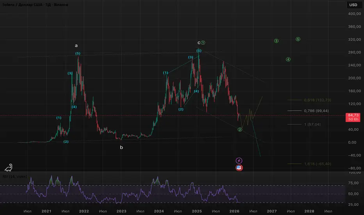Click the dinosaur logo icon above the RSI pane
This screenshot has height=215, width=364.
pyautogui.click(x=8, y=167)
